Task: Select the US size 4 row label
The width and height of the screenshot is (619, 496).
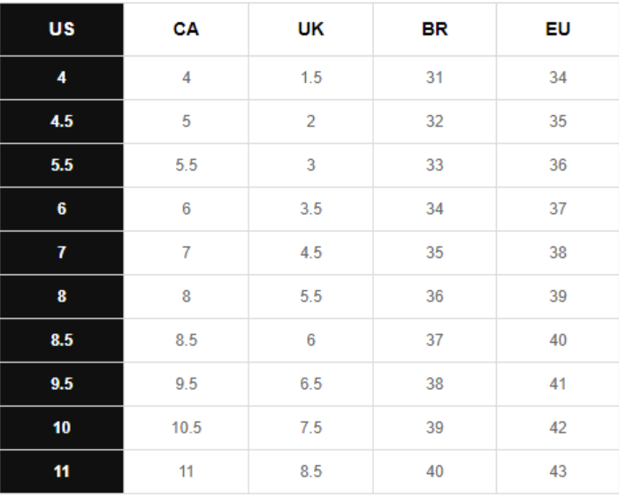Action: point(62,78)
